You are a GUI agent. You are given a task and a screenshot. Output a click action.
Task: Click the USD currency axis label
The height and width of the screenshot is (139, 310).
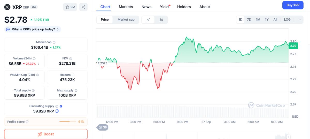tap(295, 117)
